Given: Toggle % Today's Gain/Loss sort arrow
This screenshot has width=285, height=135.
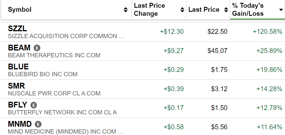Looking at the screenshot, I should tap(281, 10).
